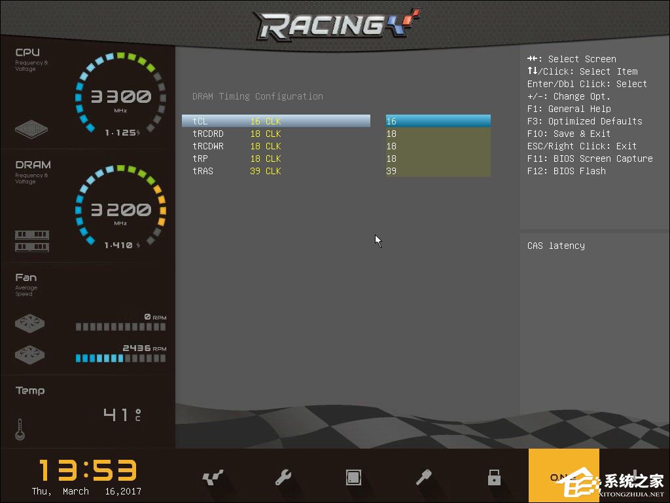Image resolution: width=670 pixels, height=503 pixels.
Task: Open the Advanced wrench icon
Action: 283,477
